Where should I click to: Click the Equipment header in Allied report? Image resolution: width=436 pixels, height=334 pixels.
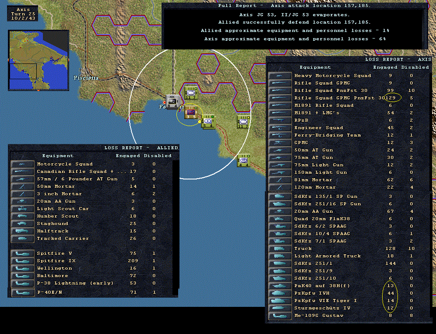pyautogui.click(x=58, y=156)
